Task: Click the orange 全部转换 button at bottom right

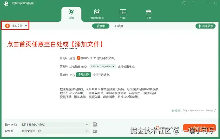Action: point(199,128)
